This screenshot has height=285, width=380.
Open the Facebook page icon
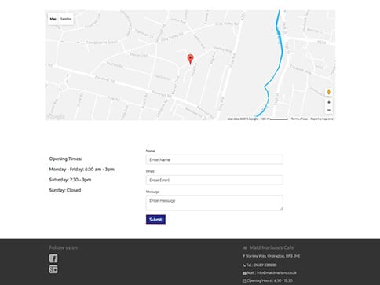point(53,258)
